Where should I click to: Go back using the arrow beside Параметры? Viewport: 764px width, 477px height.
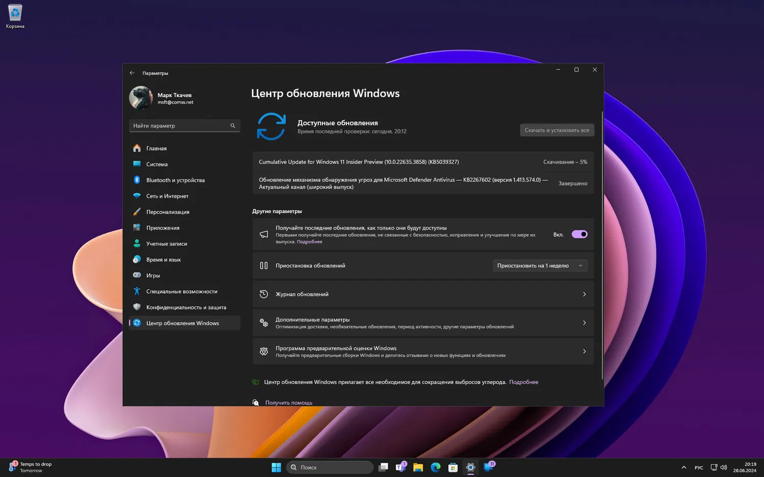132,73
